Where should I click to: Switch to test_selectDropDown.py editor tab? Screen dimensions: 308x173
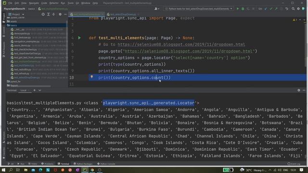(x=123, y=14)
